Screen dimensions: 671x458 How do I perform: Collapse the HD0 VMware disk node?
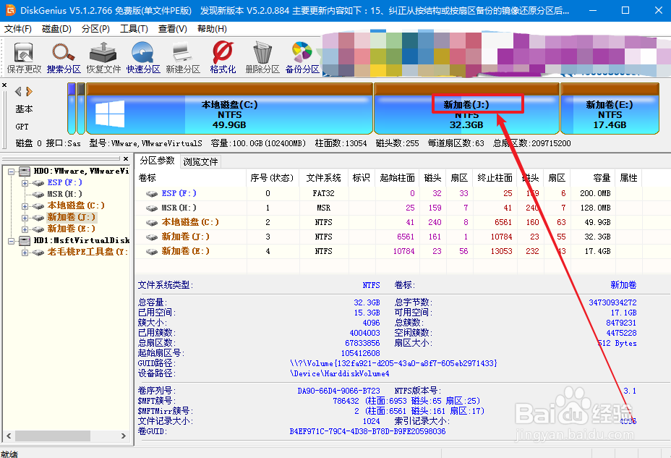pos(11,171)
